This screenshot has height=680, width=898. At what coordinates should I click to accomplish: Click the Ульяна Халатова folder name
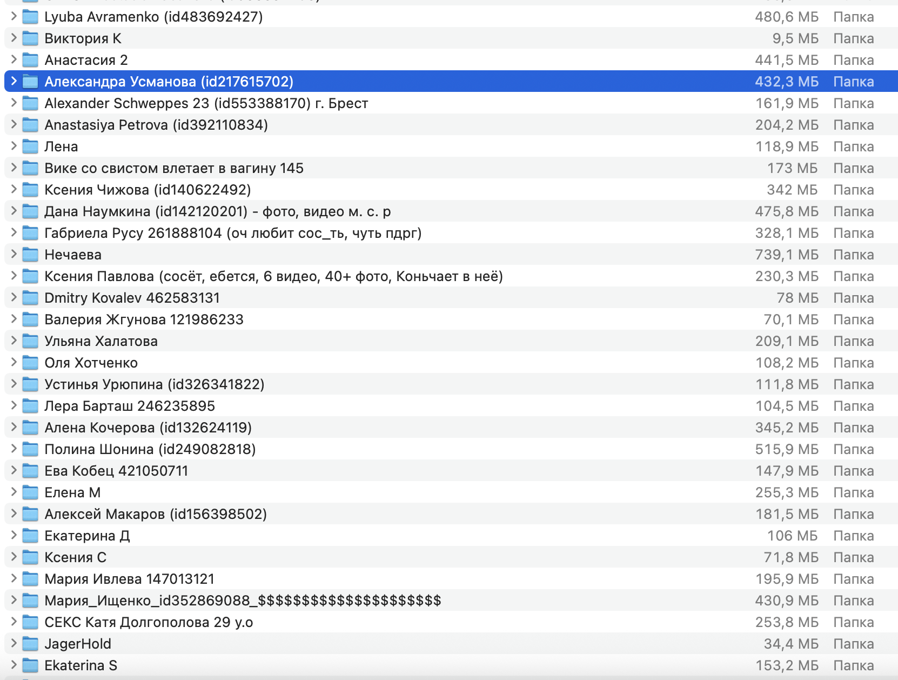(x=101, y=341)
